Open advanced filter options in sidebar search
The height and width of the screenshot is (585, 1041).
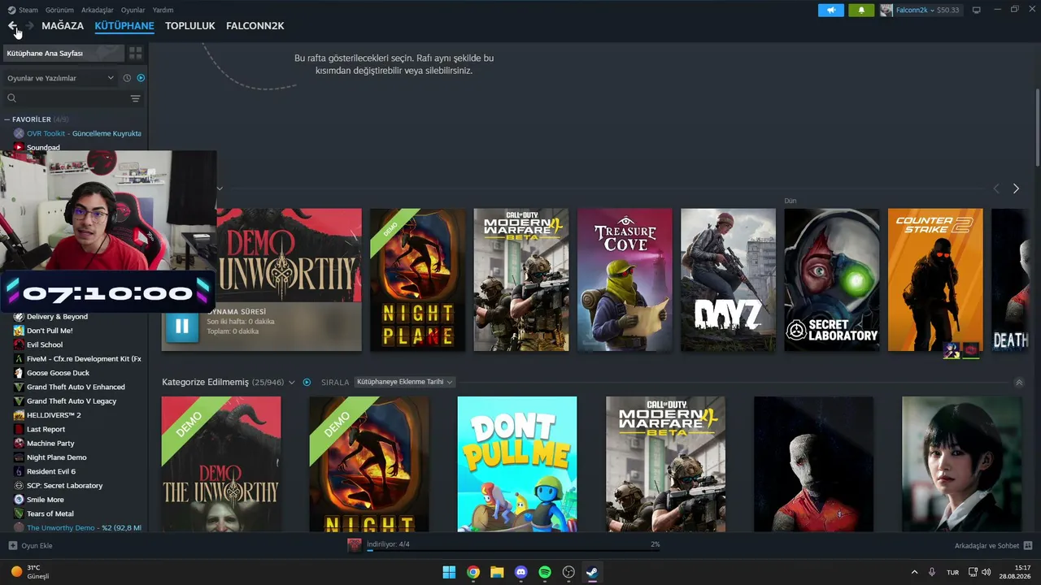click(x=136, y=98)
